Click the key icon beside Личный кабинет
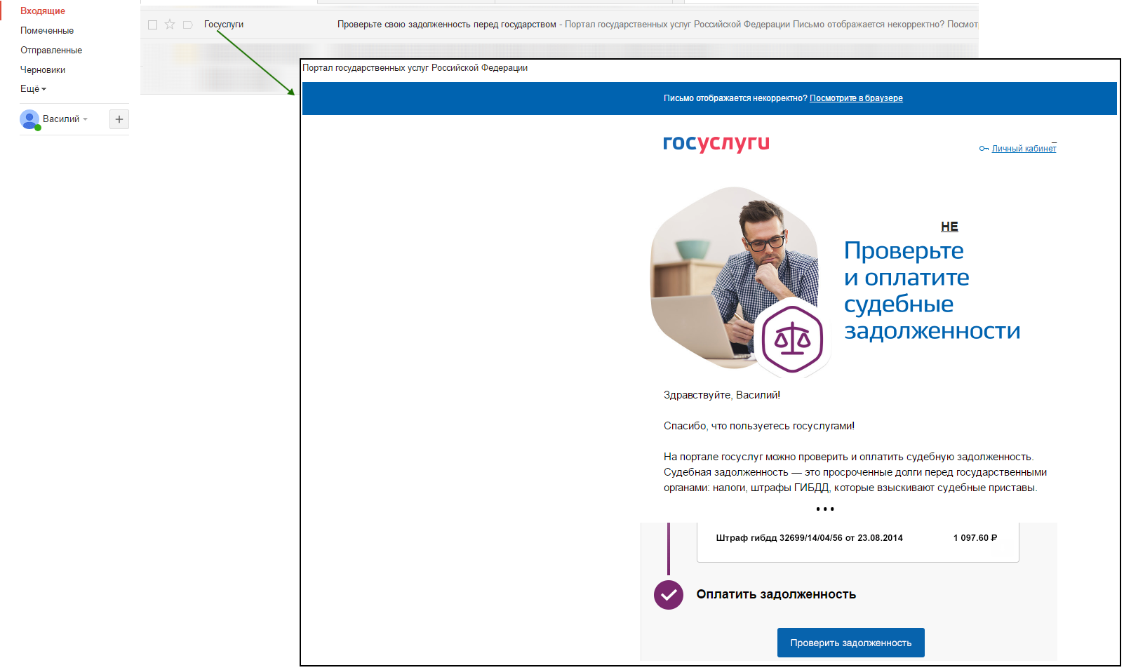1124x670 pixels. pos(984,149)
